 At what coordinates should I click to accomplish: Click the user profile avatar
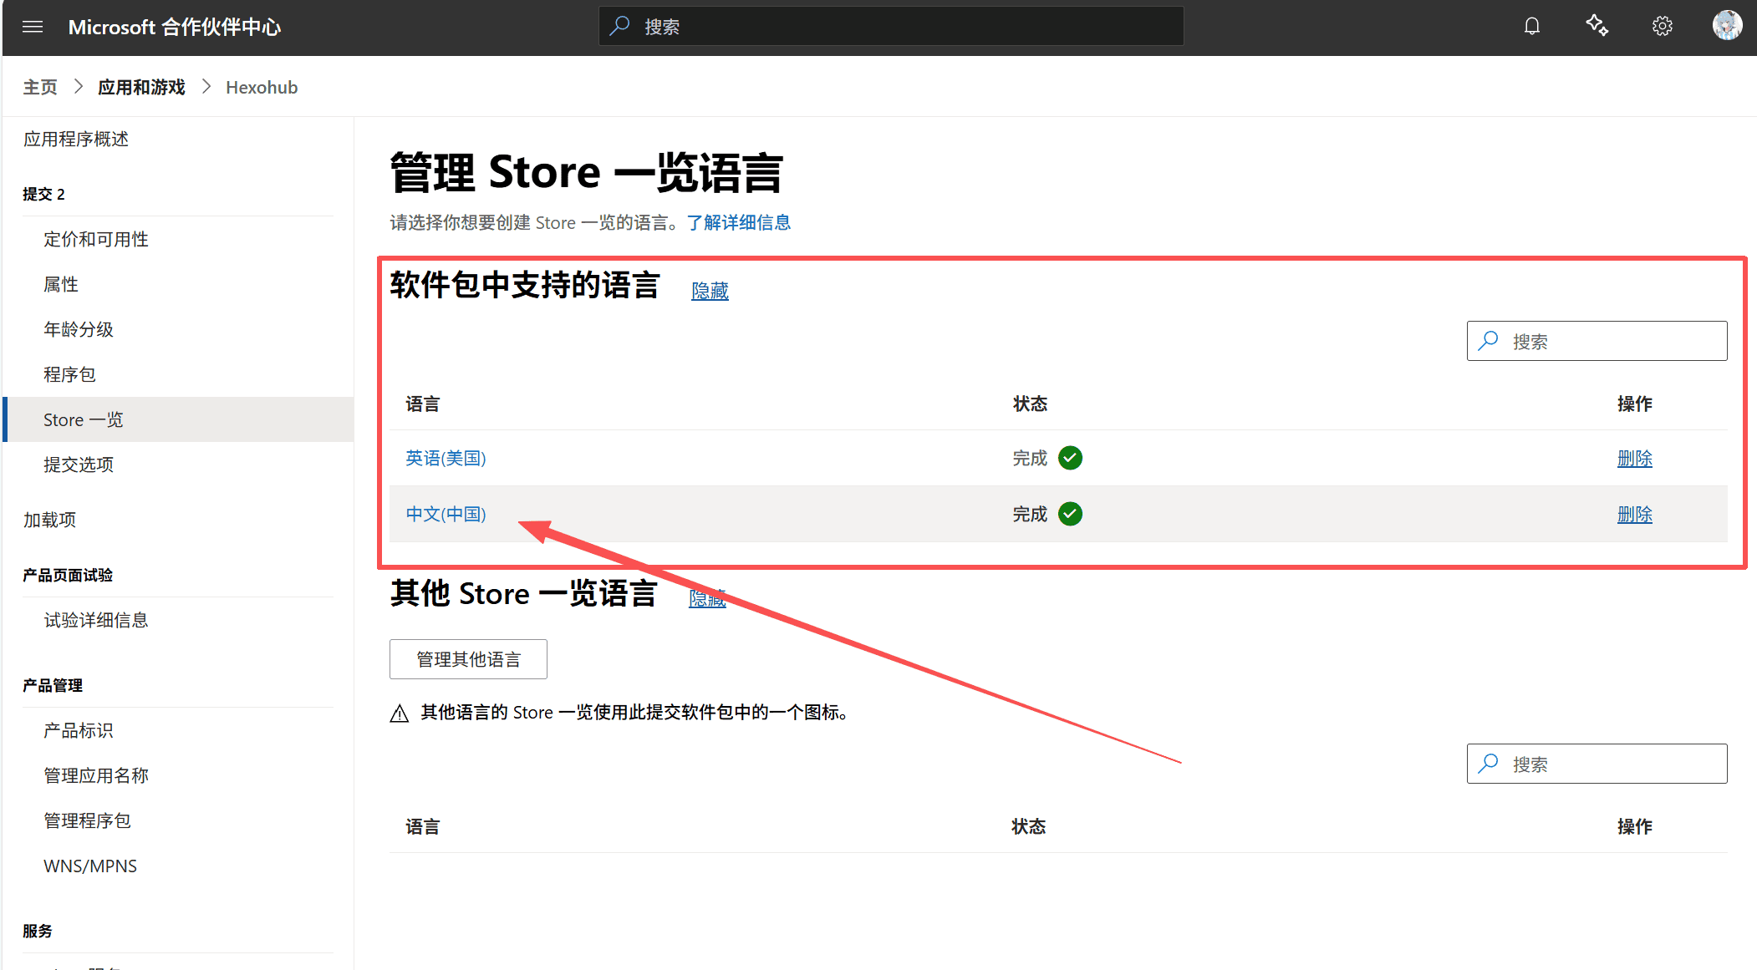pos(1726,26)
